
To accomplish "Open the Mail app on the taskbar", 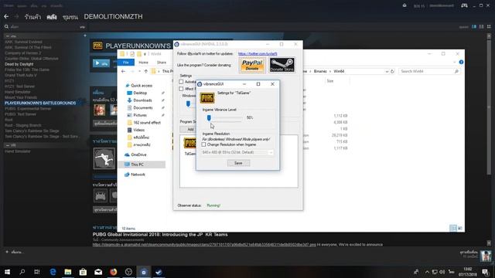I will point(98,272).
